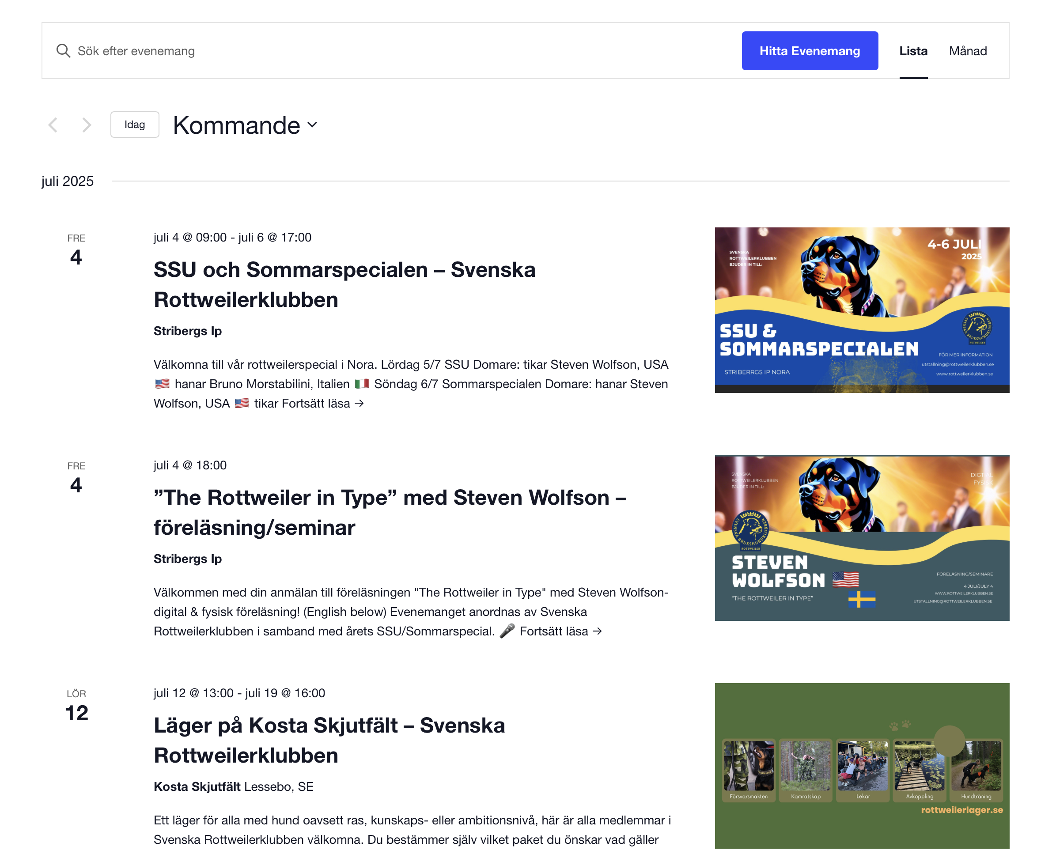Open the SSU & Sommarspecialen banner image
This screenshot has height=854, width=1037.
pos(861,310)
